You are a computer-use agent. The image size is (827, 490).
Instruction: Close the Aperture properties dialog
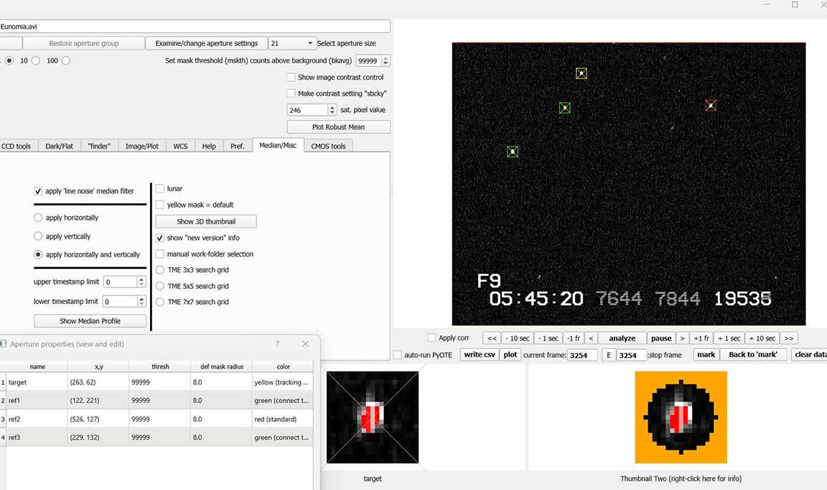(x=305, y=344)
